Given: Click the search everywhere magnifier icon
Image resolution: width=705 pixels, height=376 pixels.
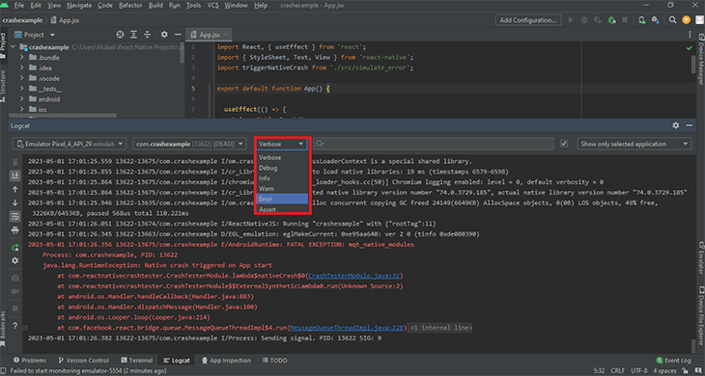Looking at the screenshot, I should pos(672,19).
